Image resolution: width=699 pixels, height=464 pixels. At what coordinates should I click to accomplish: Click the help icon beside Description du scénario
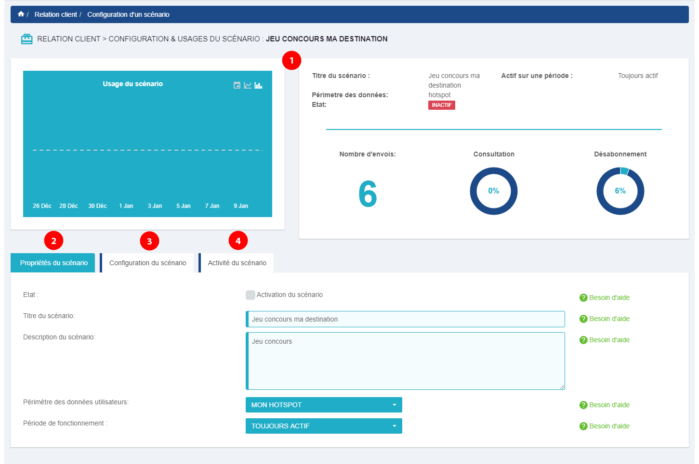click(x=583, y=340)
